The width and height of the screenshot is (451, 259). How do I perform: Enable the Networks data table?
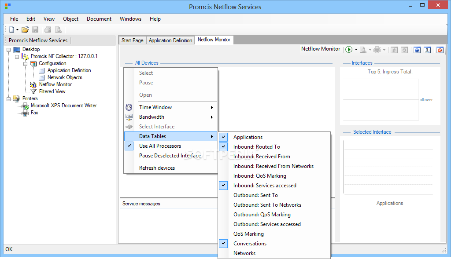coord(274,253)
